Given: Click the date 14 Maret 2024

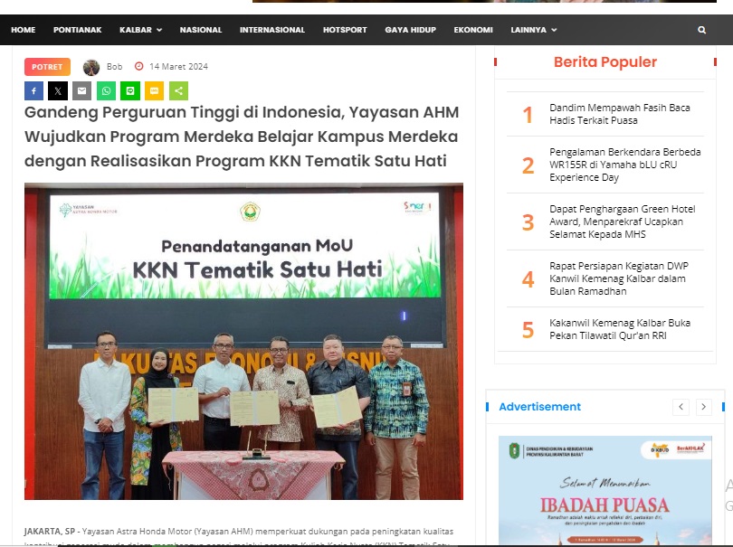Looking at the screenshot, I should (178, 66).
